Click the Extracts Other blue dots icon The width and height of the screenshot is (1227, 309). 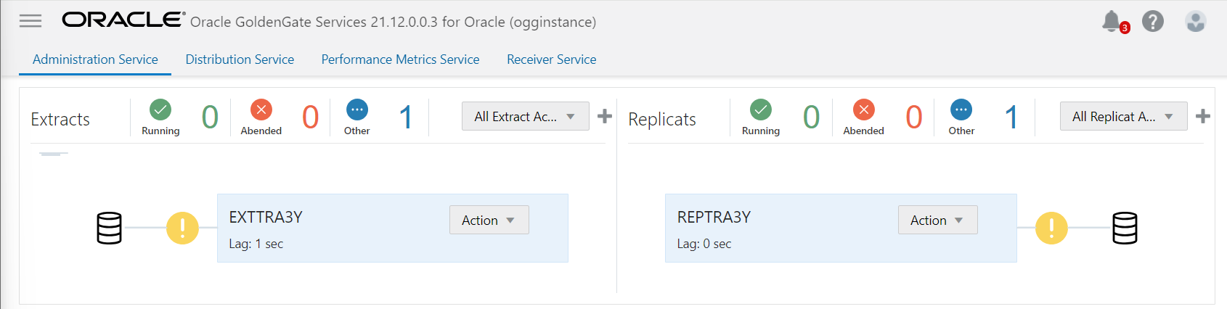click(356, 110)
